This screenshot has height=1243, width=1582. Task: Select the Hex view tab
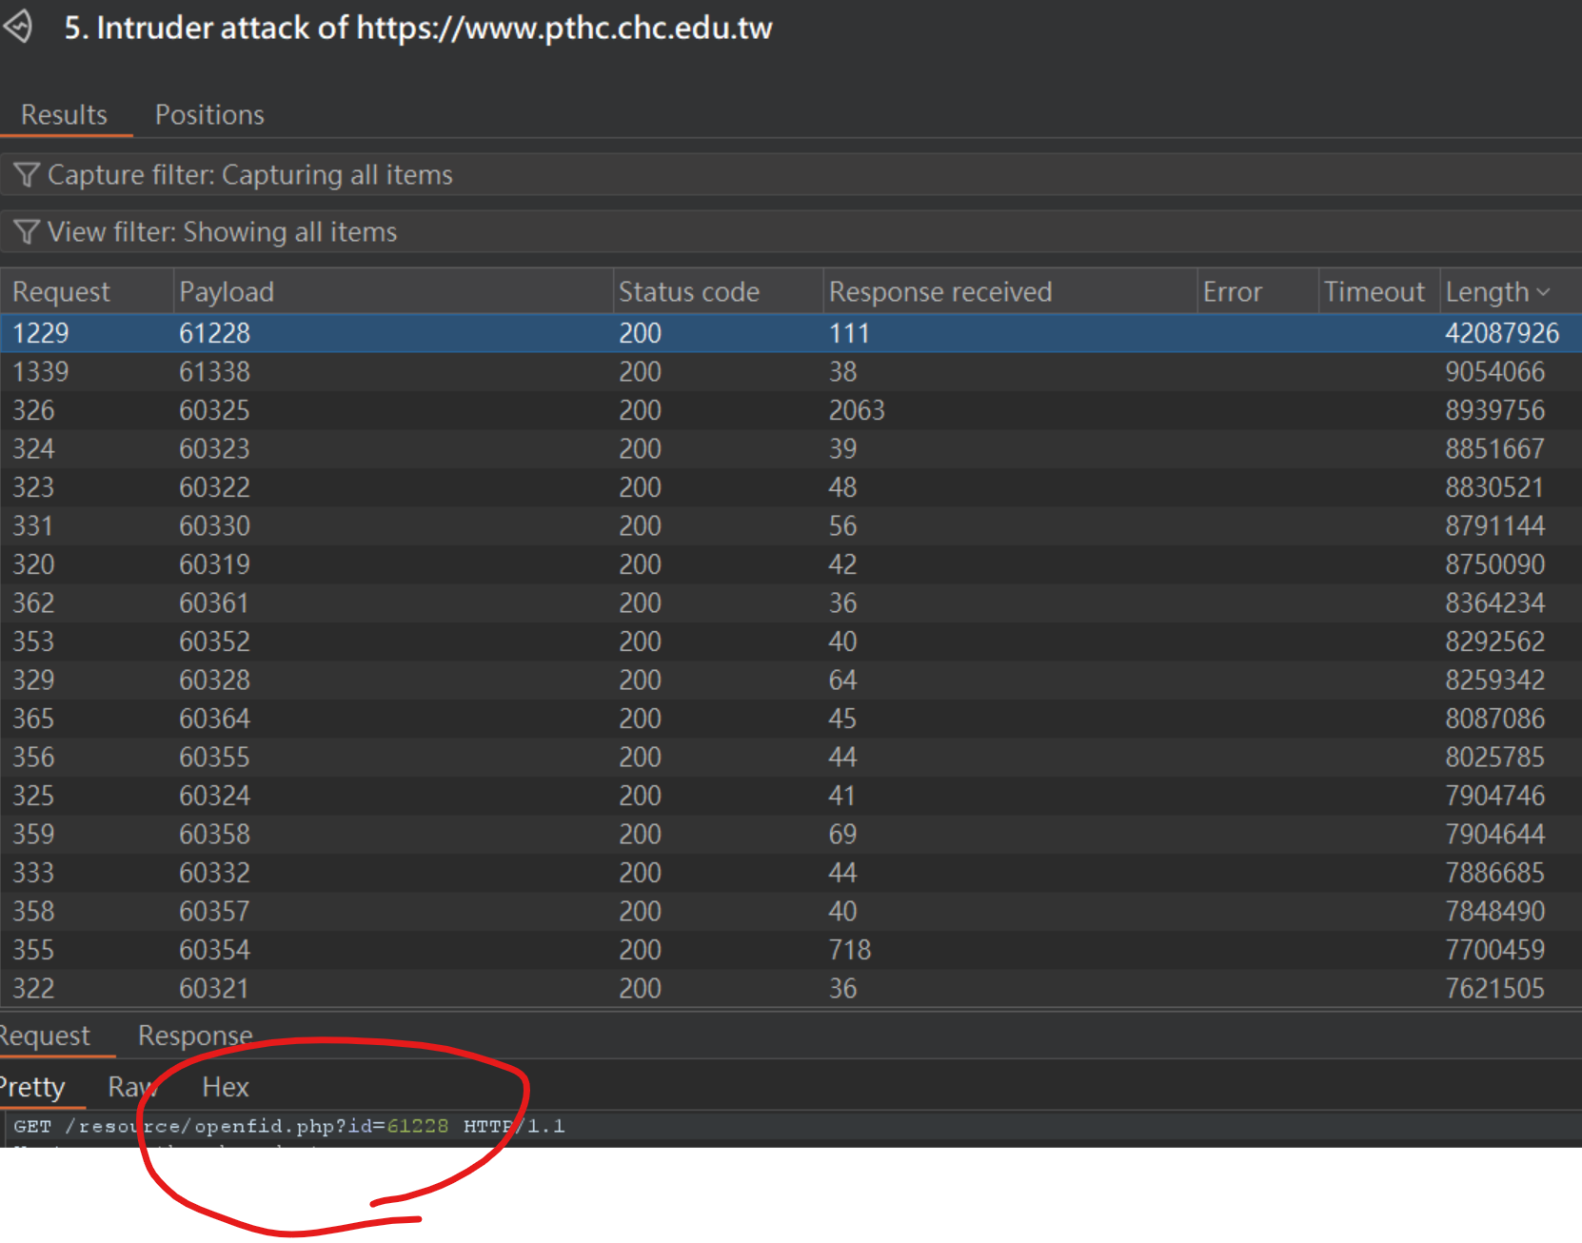tap(226, 1087)
